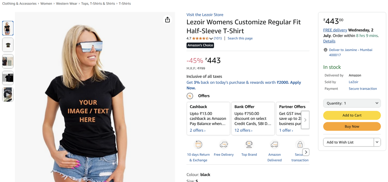388x182 pixels.
Task: Show more service features with right arrow
Action: (306, 152)
